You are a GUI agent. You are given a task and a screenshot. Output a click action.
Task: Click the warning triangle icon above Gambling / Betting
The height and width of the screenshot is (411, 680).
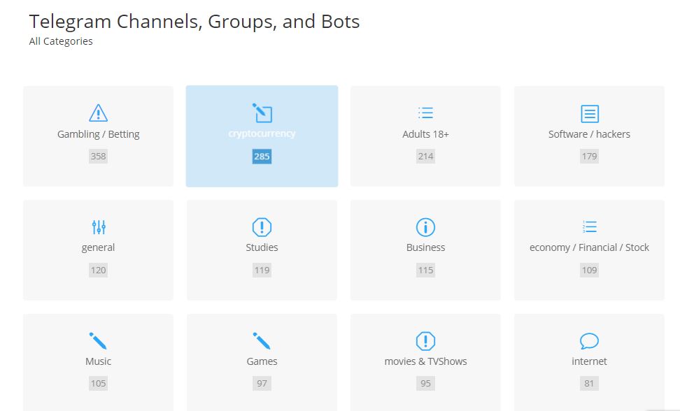coord(99,113)
